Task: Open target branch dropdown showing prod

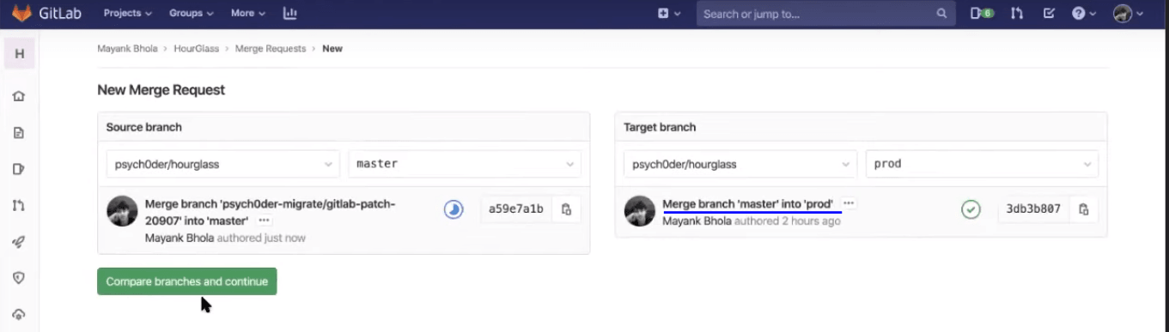Action: click(x=982, y=164)
